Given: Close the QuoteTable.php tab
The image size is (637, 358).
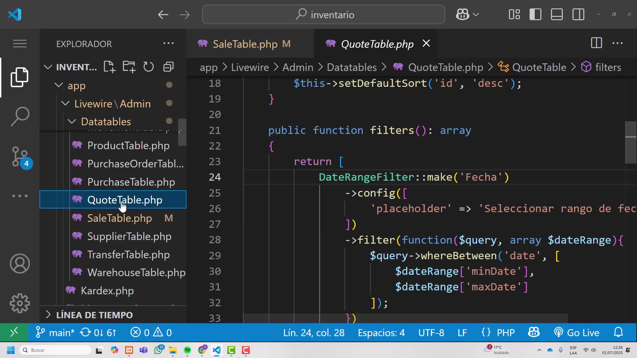Looking at the screenshot, I should coord(426,43).
